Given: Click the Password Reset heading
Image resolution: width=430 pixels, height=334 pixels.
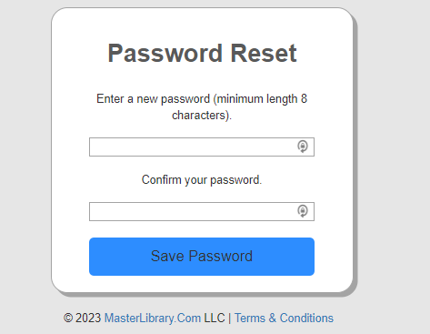Looking at the screenshot, I should point(202,54).
